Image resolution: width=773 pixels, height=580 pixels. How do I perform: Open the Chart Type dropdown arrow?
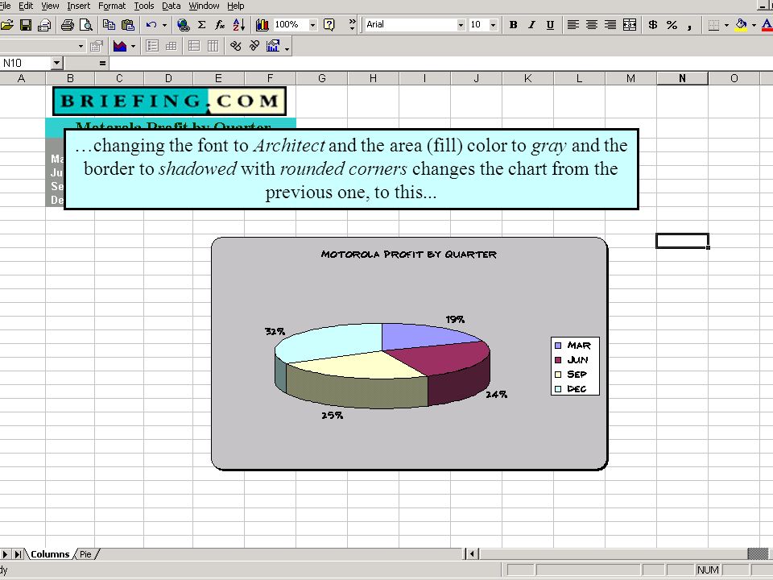(x=133, y=47)
